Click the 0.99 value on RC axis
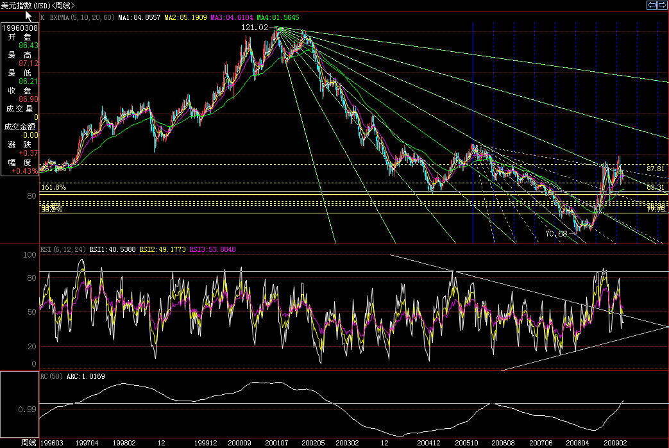Viewport: 669px width, 448px height. [28, 409]
